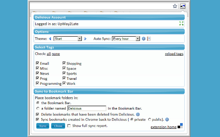Click the Close button

coord(58,126)
